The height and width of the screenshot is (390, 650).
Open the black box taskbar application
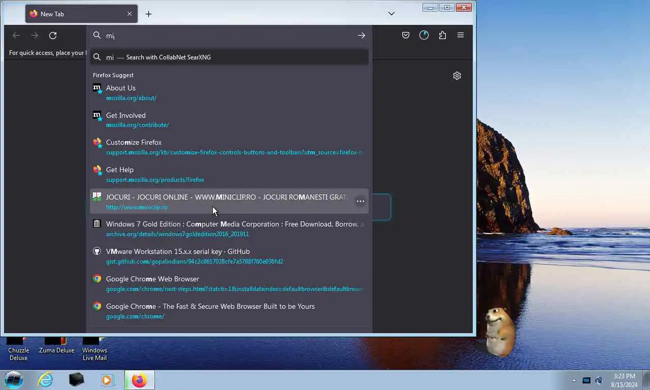click(77, 380)
